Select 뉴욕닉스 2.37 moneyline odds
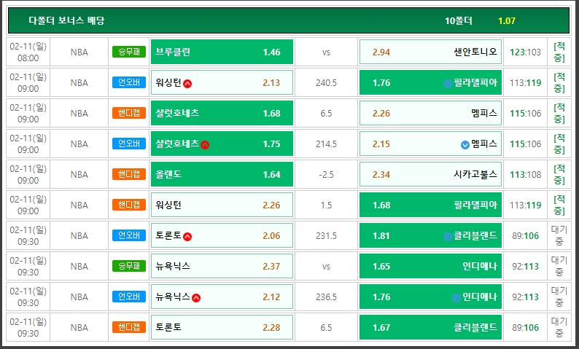This screenshot has height=349, width=579. point(222,266)
